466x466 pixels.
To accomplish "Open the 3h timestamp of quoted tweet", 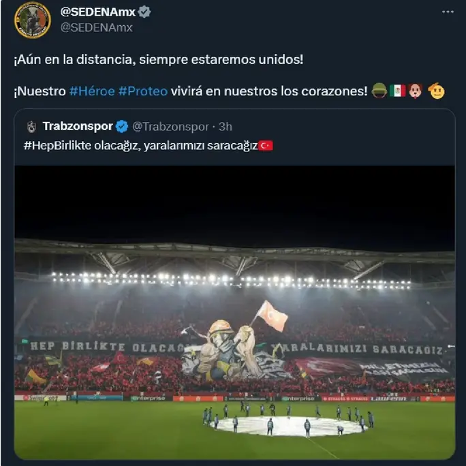I will pos(226,127).
